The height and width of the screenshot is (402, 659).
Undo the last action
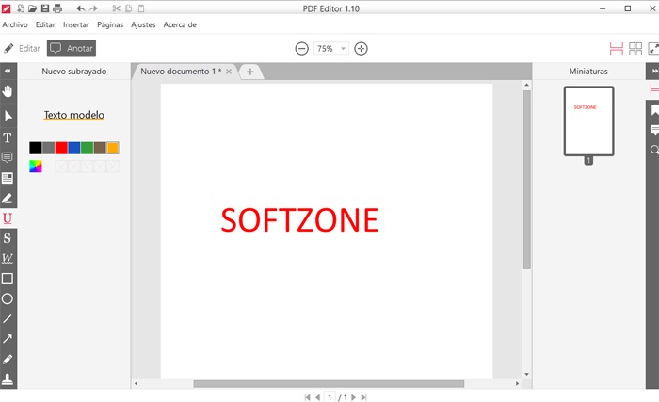81,8
